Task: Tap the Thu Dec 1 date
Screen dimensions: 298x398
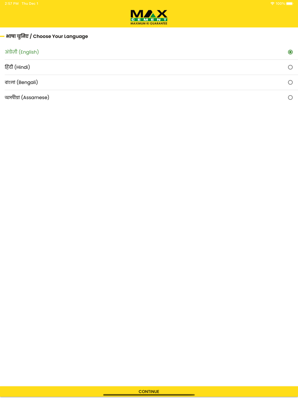Action: (x=30, y=4)
